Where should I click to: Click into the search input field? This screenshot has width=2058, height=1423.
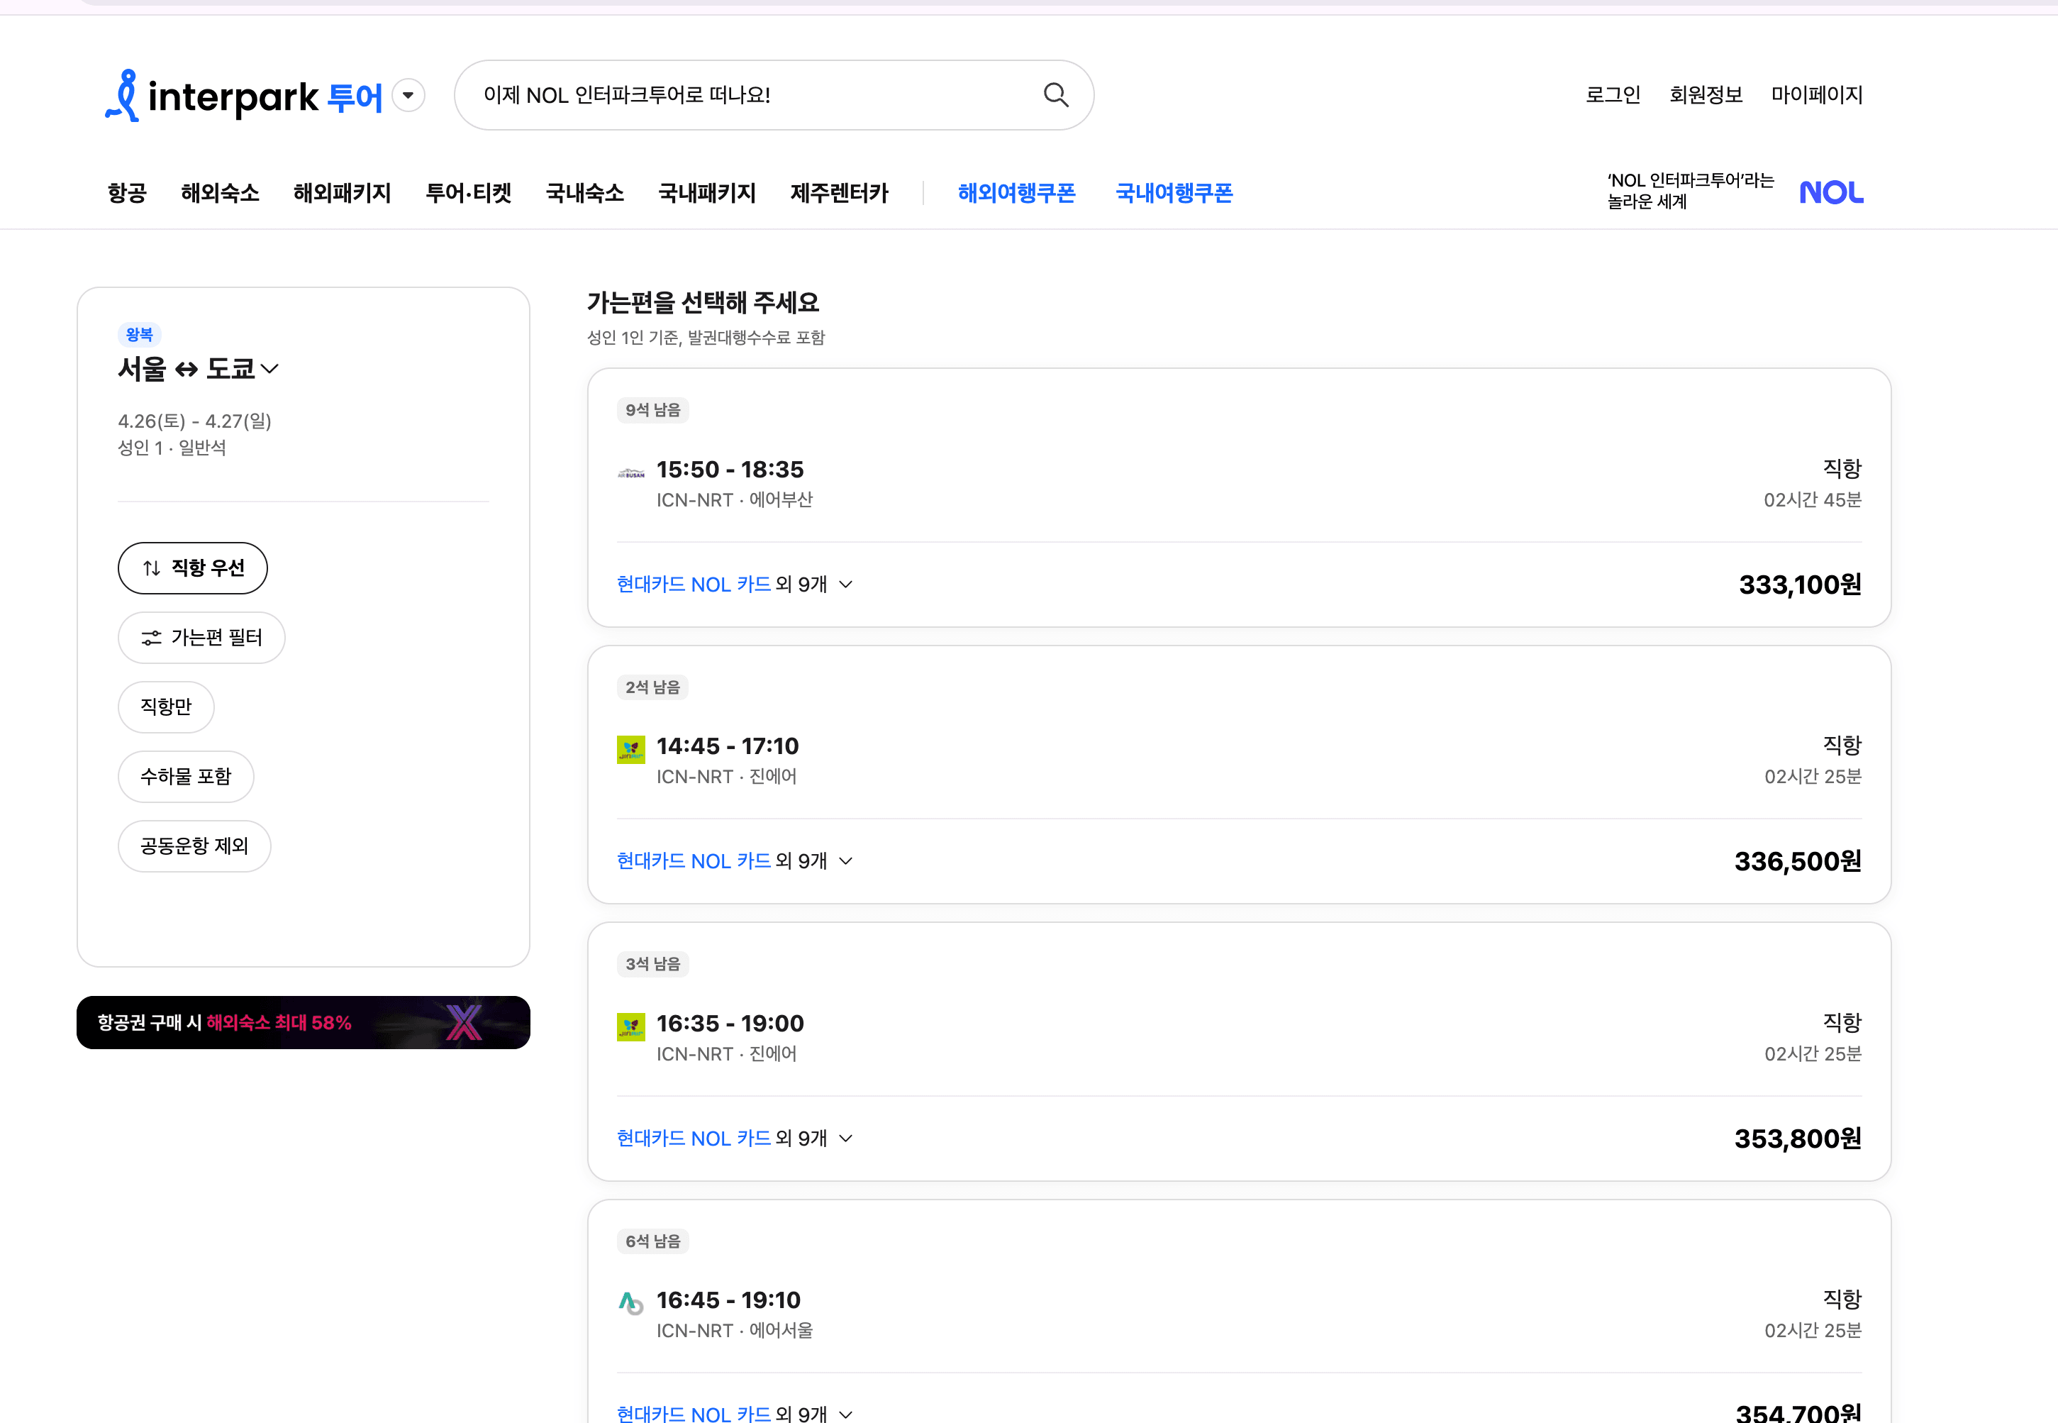749,95
